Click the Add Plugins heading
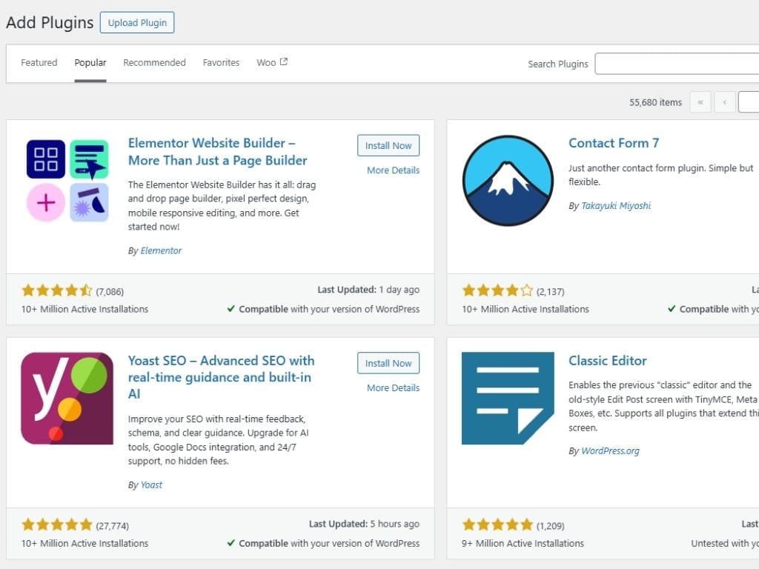Viewport: 759px width, 569px height. tap(50, 23)
